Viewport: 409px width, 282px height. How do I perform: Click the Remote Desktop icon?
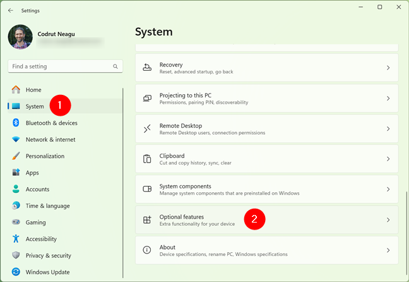(x=147, y=128)
